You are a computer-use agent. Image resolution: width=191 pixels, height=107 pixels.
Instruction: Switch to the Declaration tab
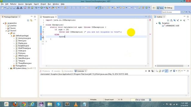click(67, 71)
